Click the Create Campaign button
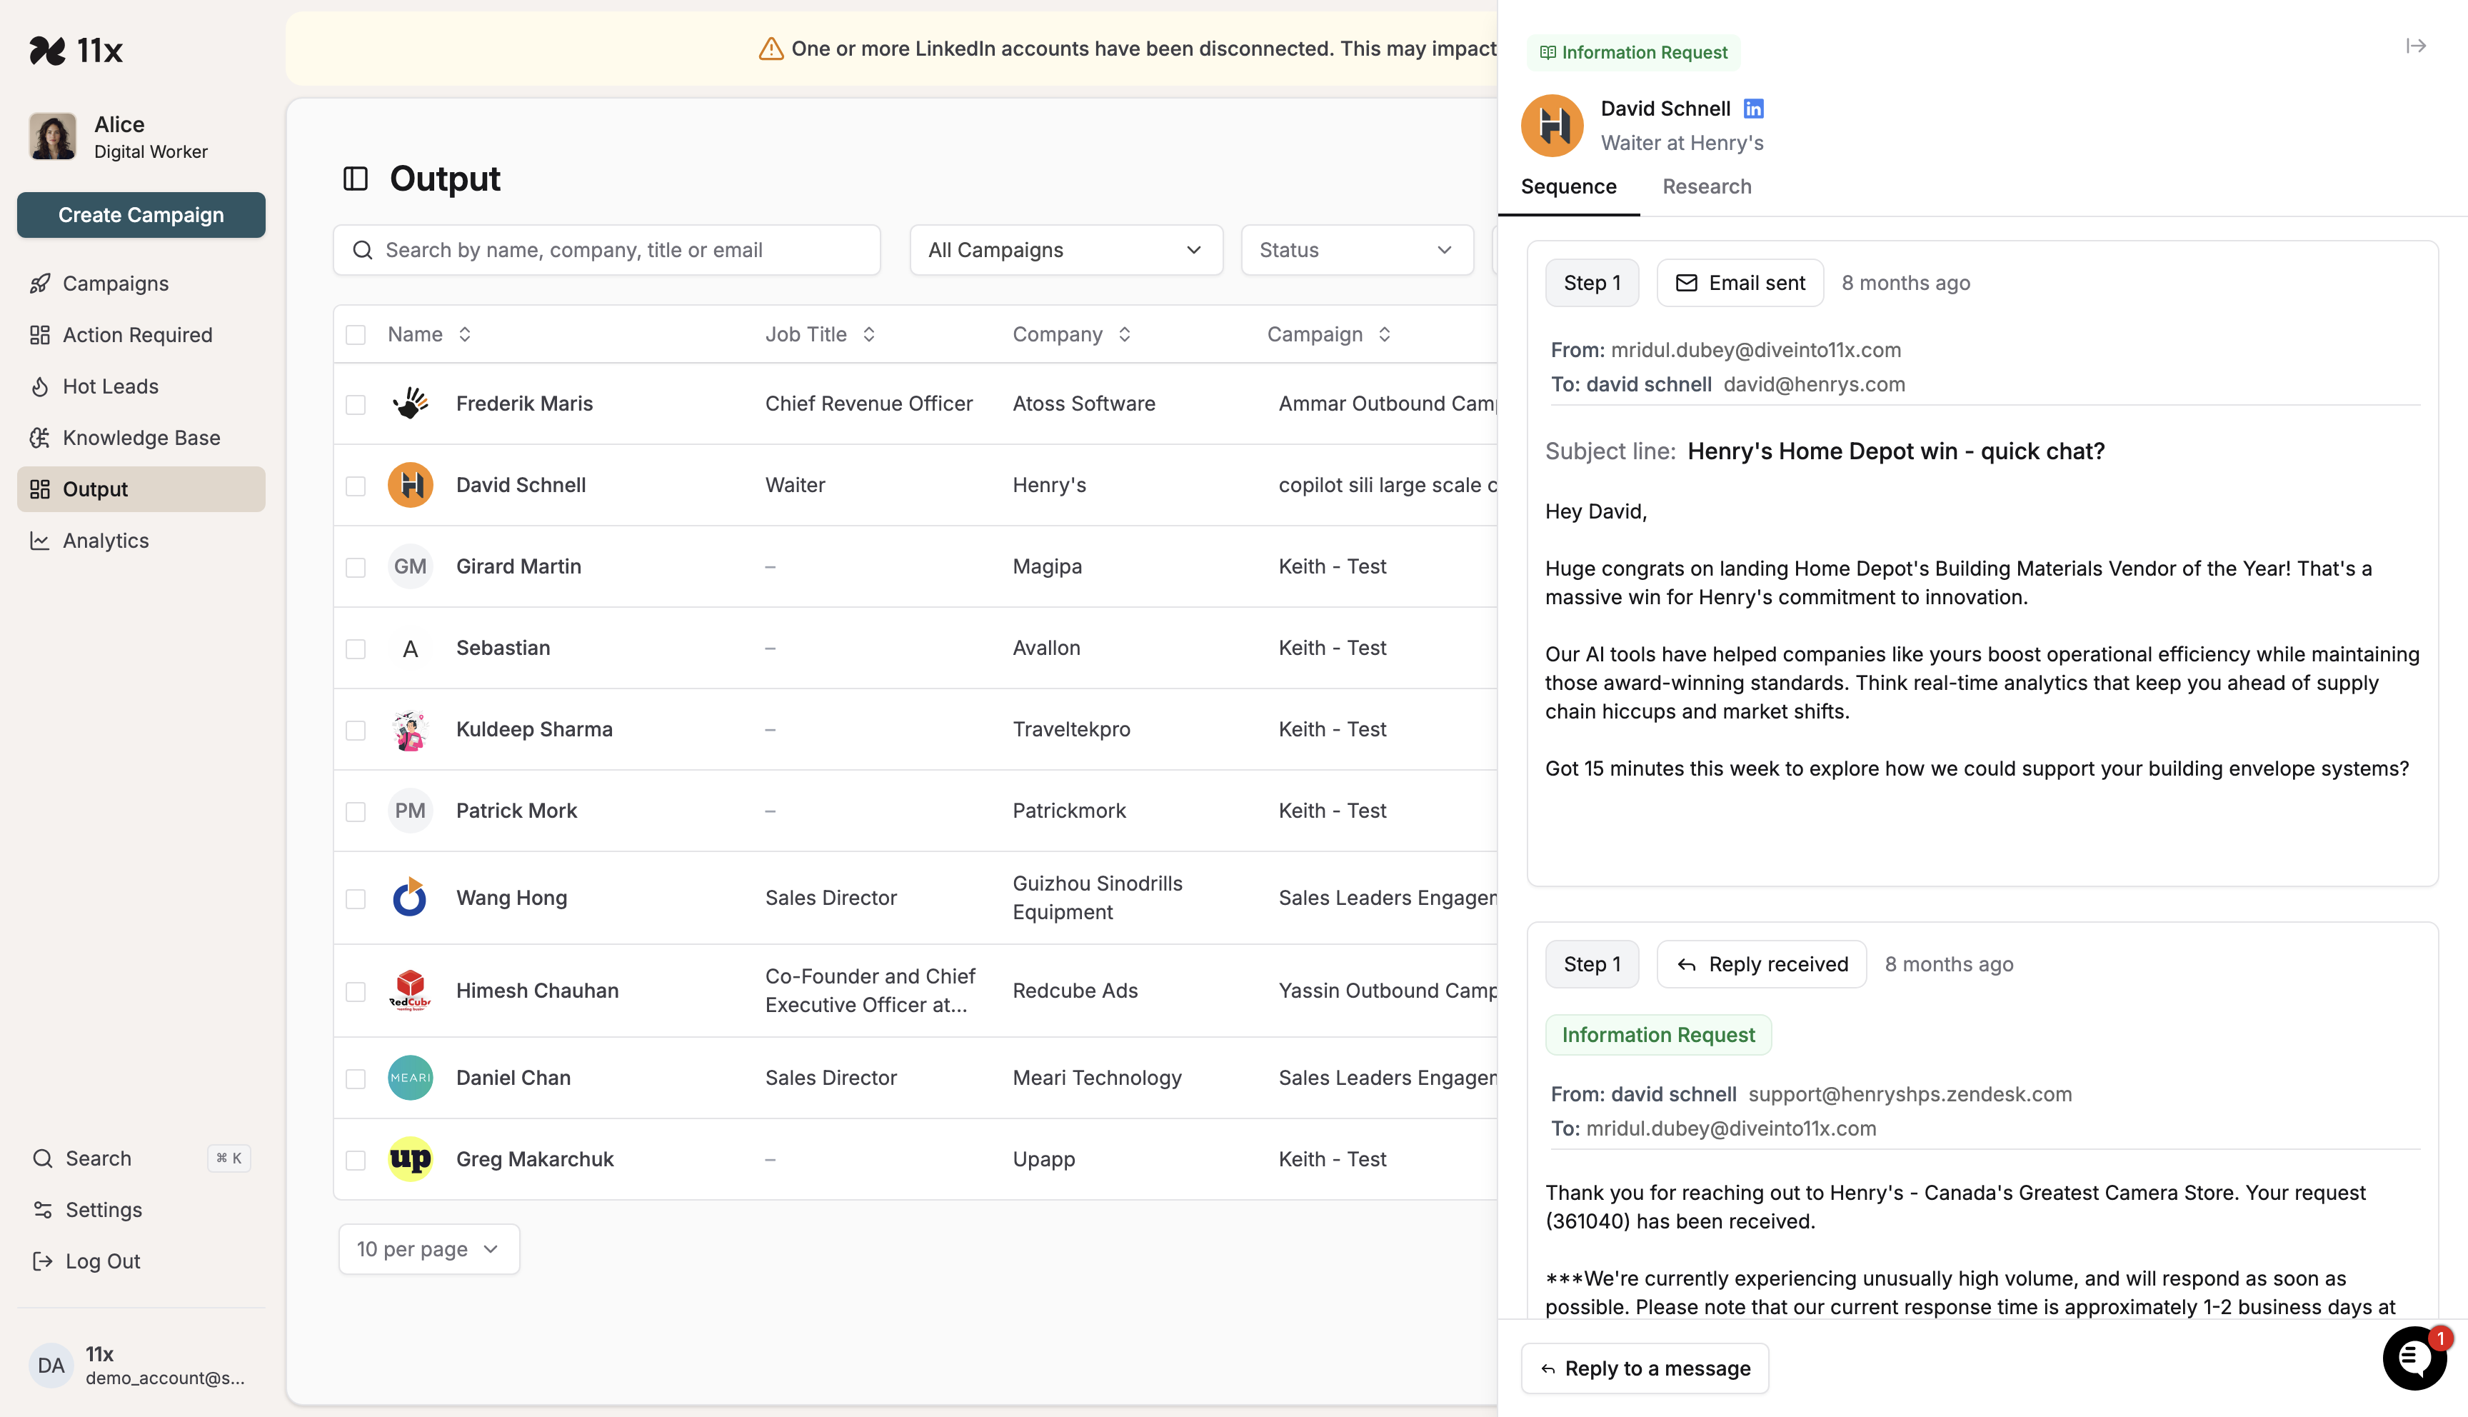 (x=141, y=215)
